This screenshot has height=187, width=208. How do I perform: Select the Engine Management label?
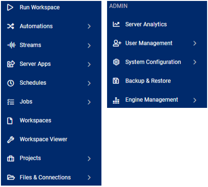tap(152, 100)
